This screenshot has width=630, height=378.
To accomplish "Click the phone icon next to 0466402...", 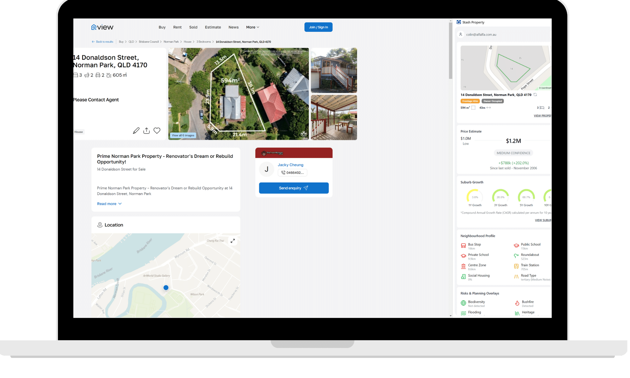I will coord(283,173).
